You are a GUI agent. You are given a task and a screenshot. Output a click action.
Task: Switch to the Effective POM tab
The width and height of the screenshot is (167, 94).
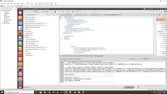point(93,56)
